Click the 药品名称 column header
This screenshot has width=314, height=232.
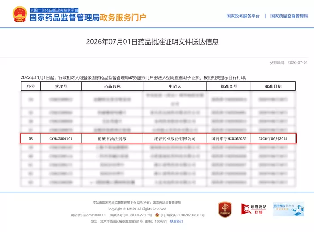[112, 86]
